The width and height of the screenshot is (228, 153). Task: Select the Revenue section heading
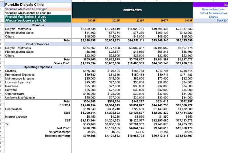tap(38, 25)
